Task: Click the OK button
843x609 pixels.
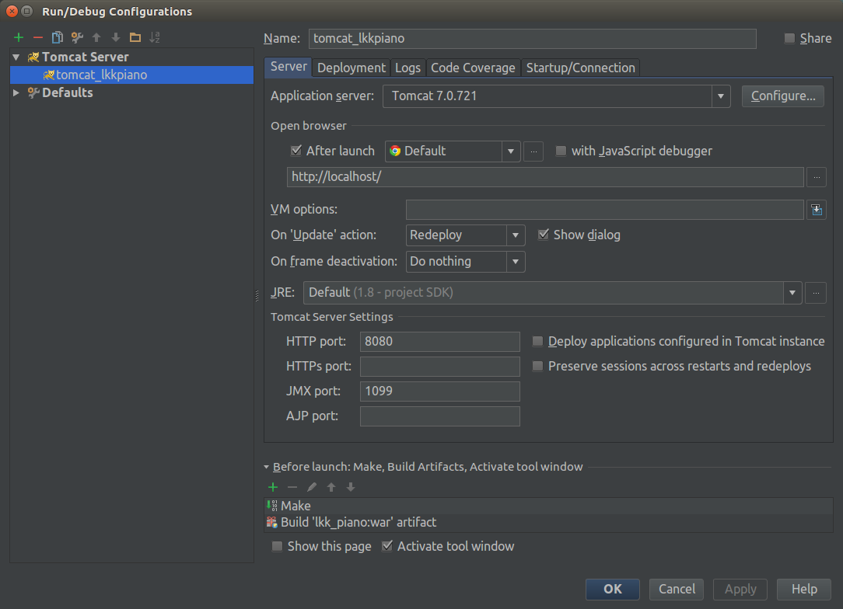Action: (x=612, y=590)
